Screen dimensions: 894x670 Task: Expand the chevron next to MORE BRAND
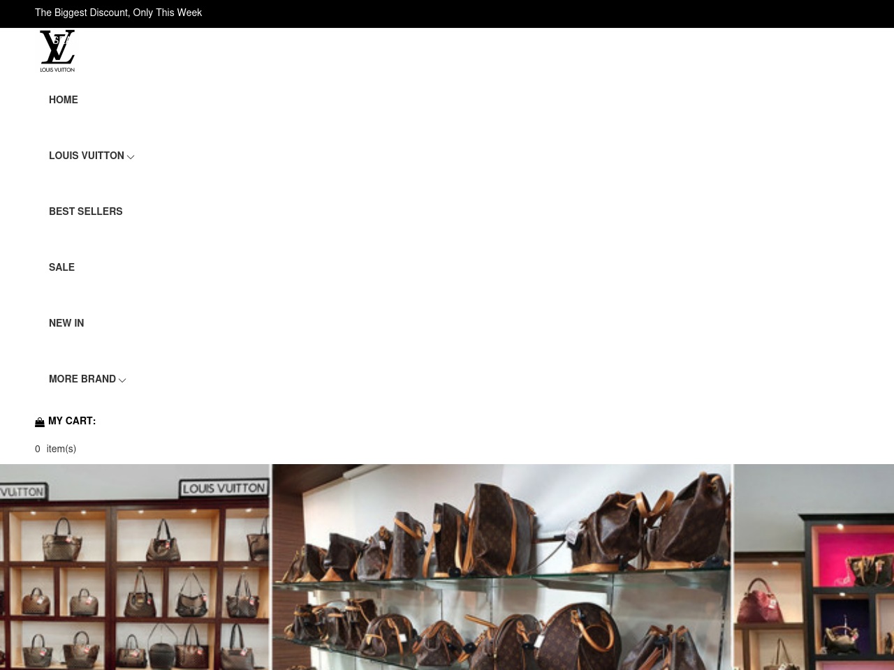[122, 380]
